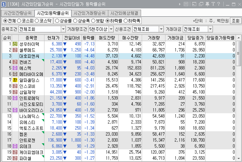Click the 경 badge next to 케이피엠테크
Viewport: 242px width, 162px height.
[15, 152]
